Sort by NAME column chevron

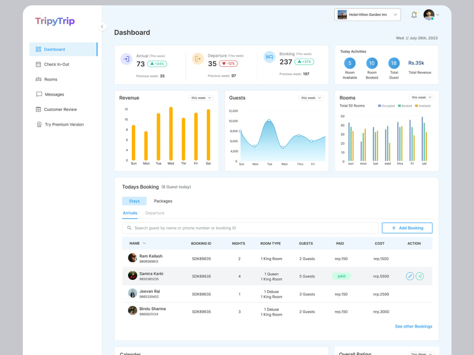(145, 243)
